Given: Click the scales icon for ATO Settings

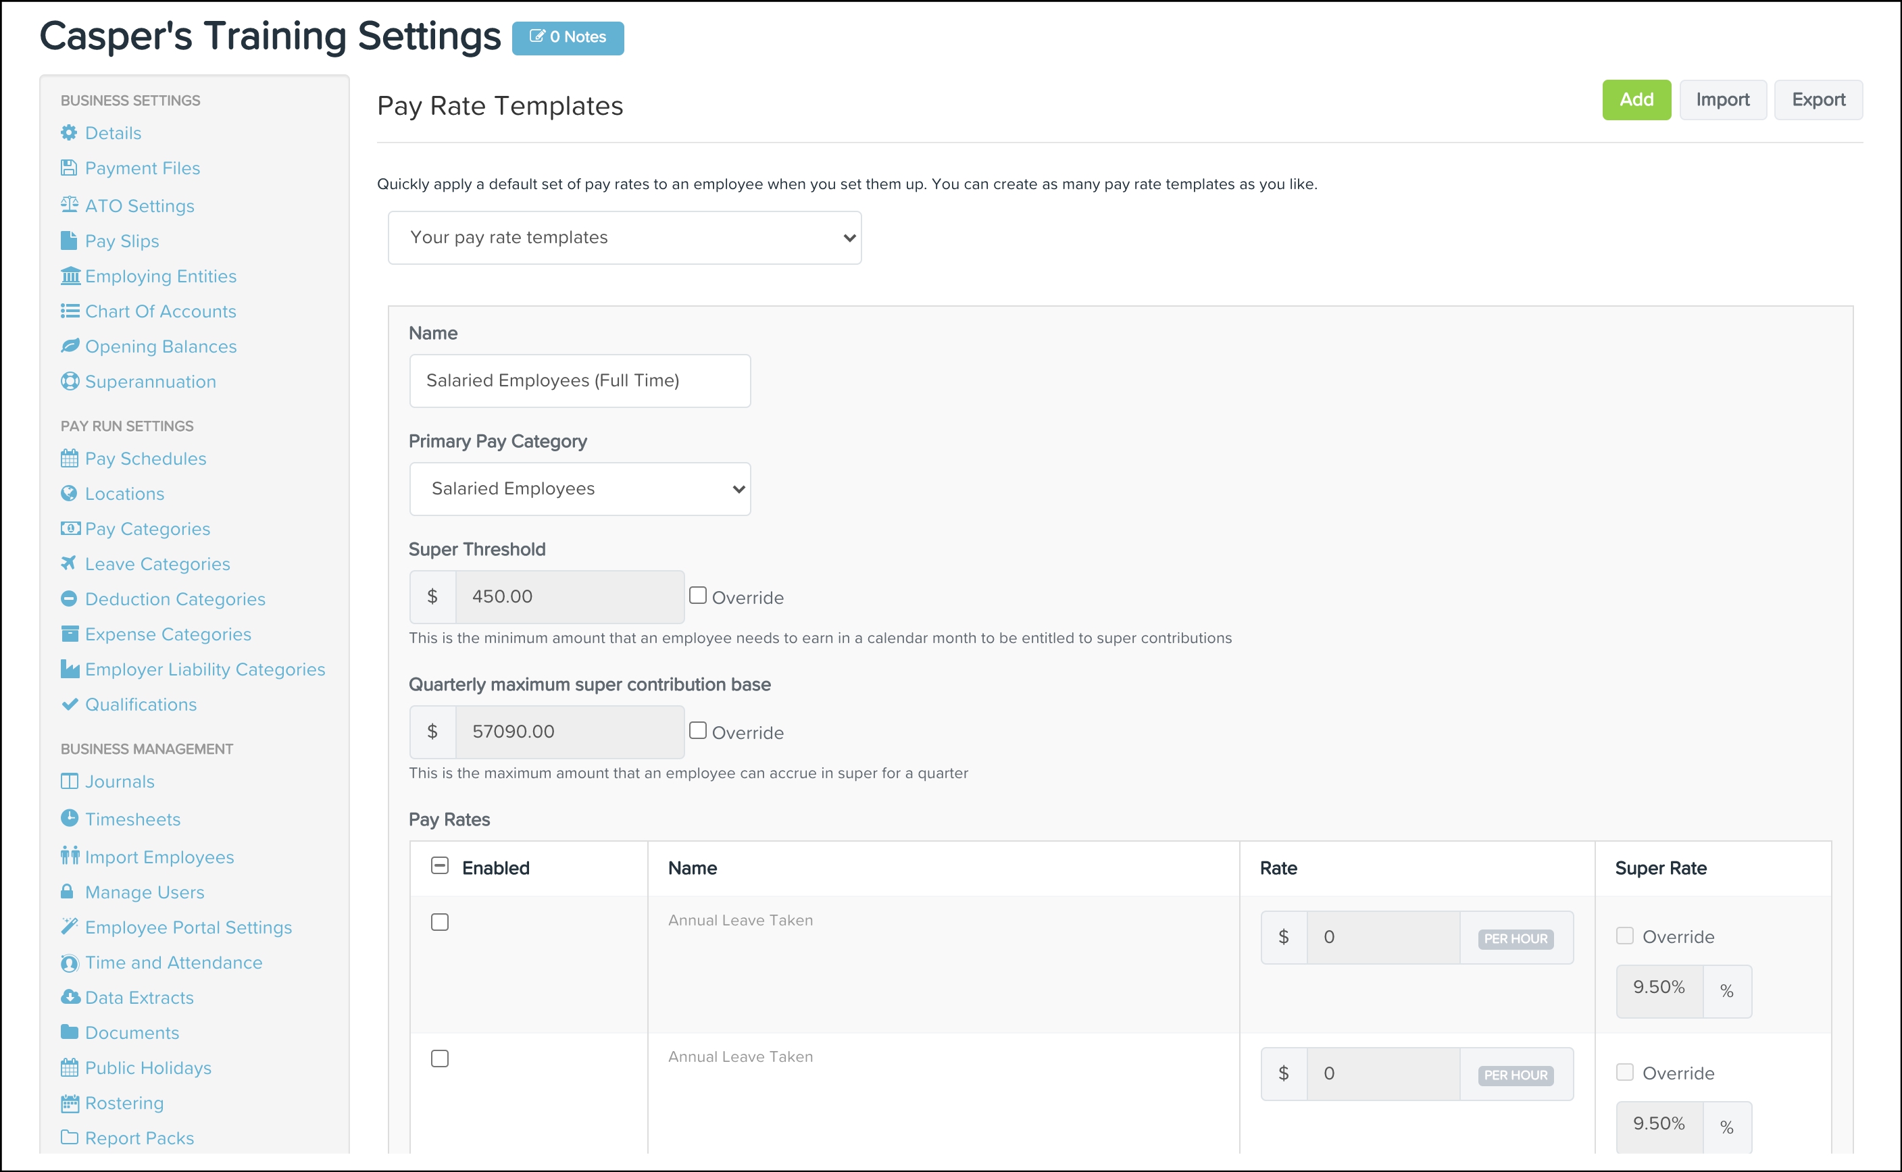Looking at the screenshot, I should tap(69, 205).
